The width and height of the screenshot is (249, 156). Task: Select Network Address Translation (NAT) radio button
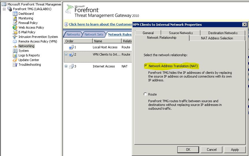click(x=146, y=66)
